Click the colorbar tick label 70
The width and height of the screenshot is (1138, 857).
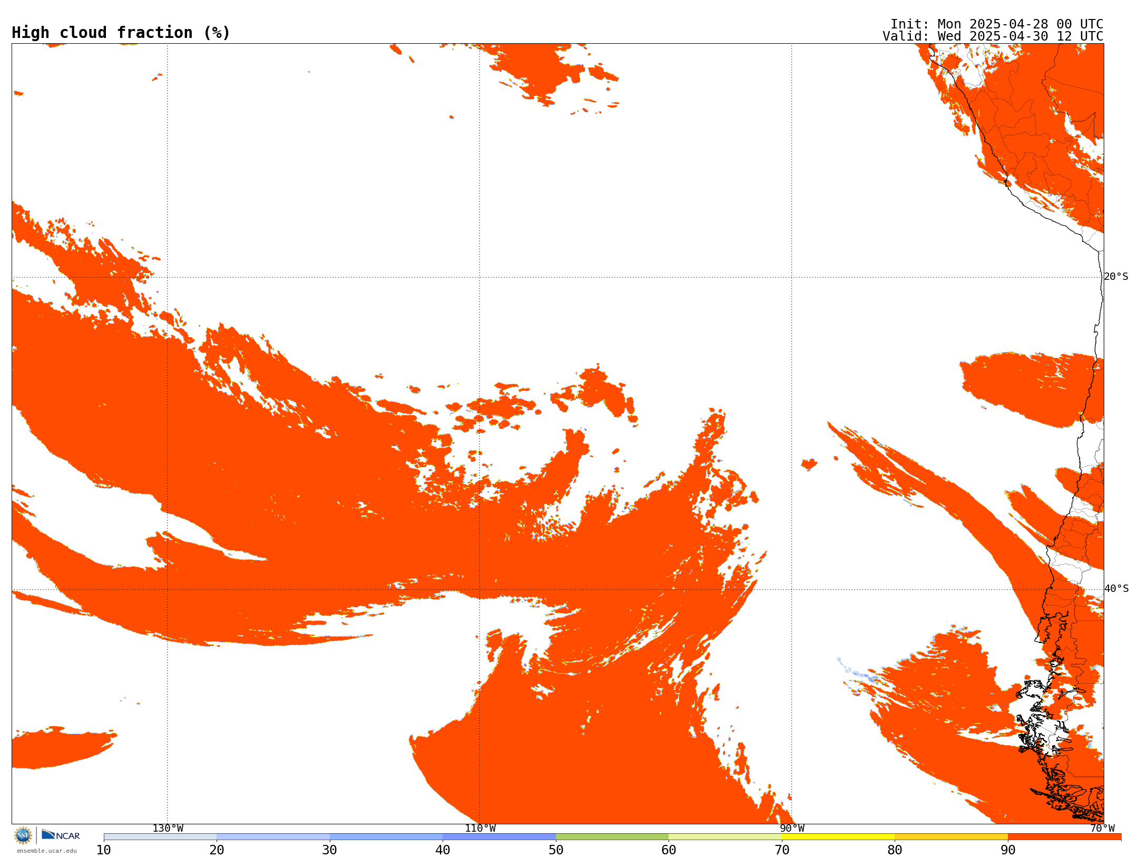782,850
